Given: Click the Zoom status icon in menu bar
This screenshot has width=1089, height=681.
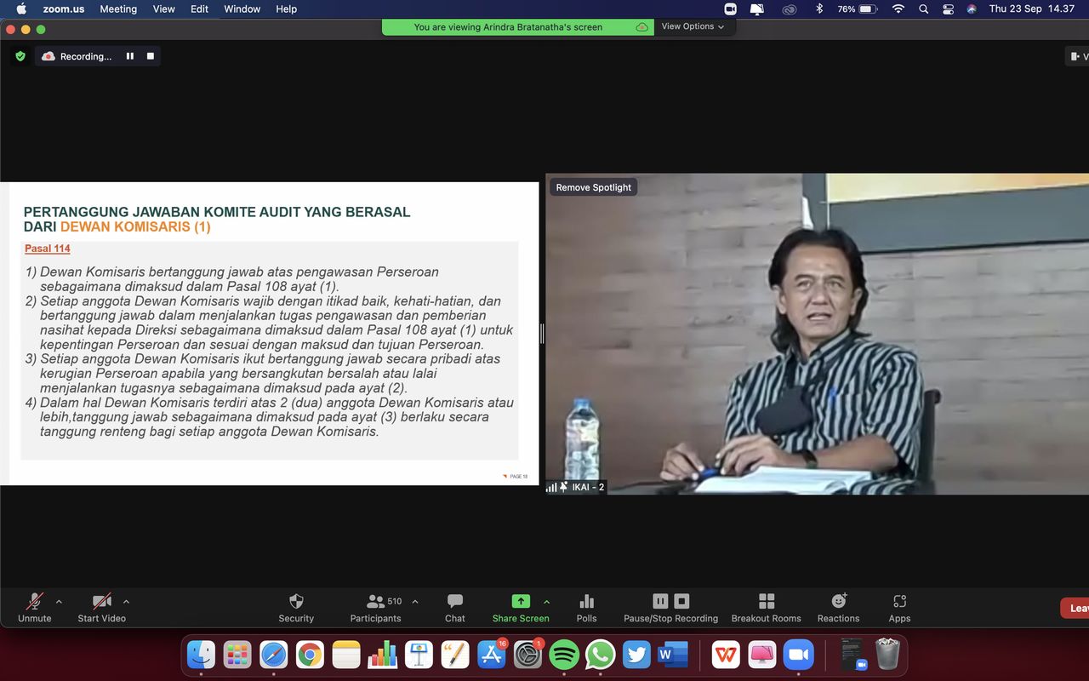Looking at the screenshot, I should [730, 9].
